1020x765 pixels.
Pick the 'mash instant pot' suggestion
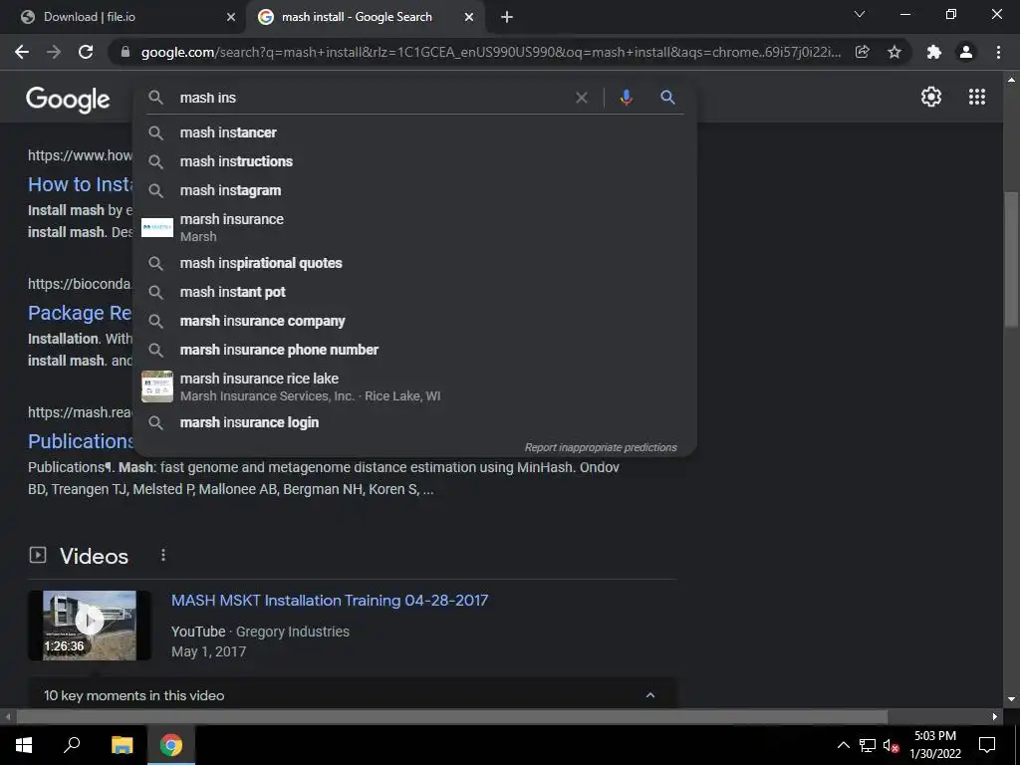[414, 292]
